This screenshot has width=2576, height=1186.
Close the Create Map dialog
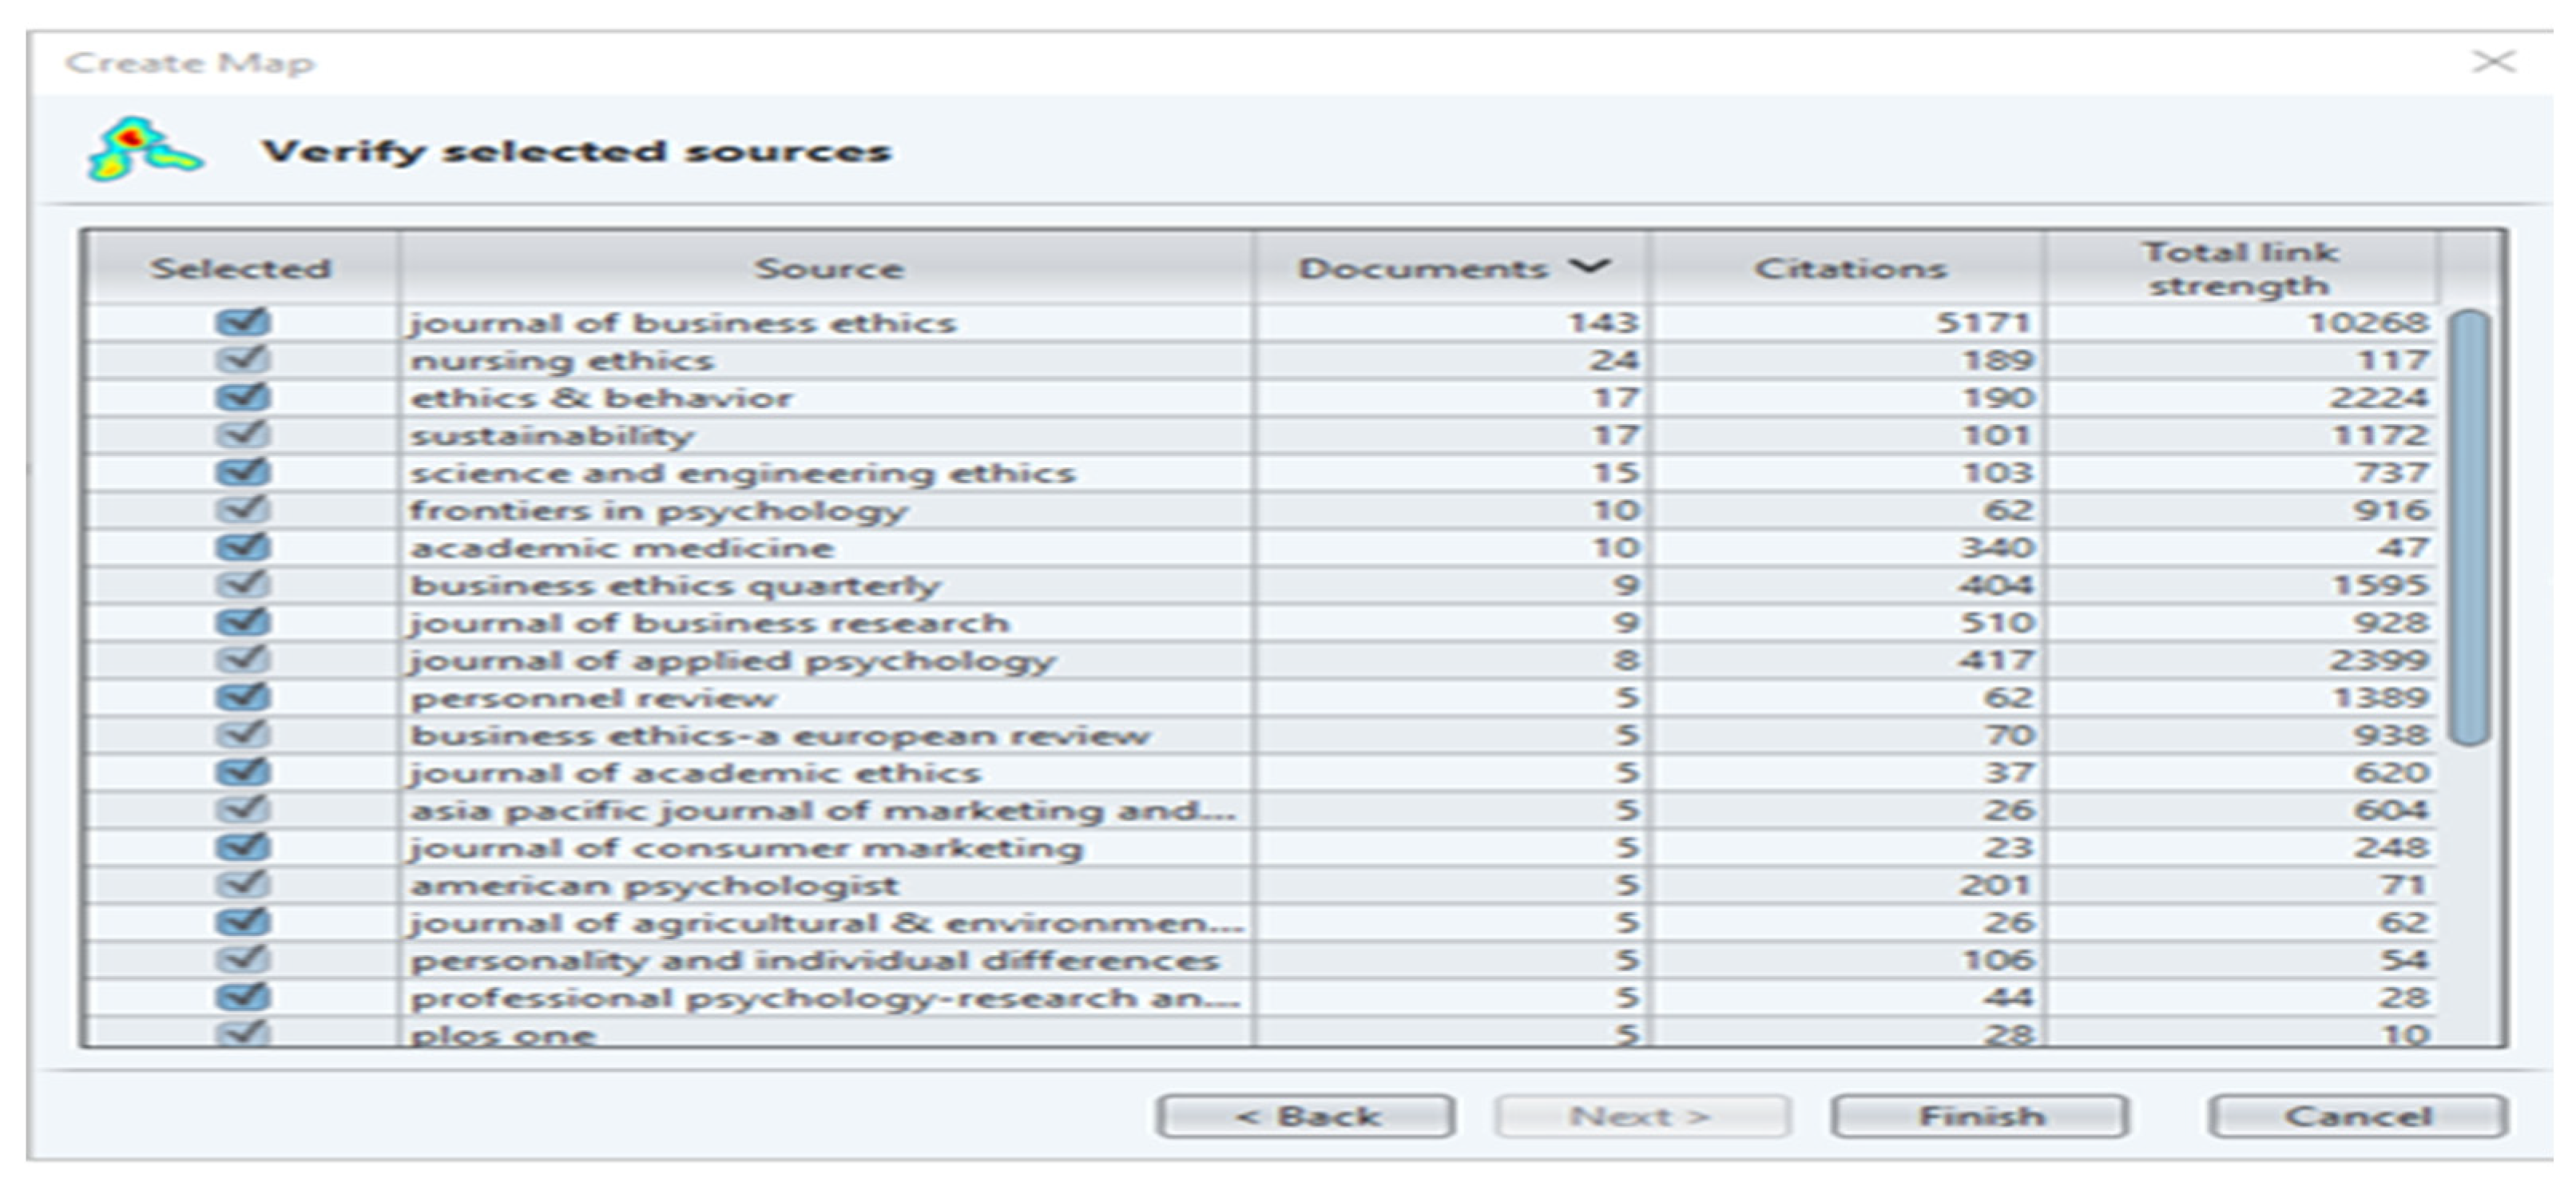(x=2493, y=62)
